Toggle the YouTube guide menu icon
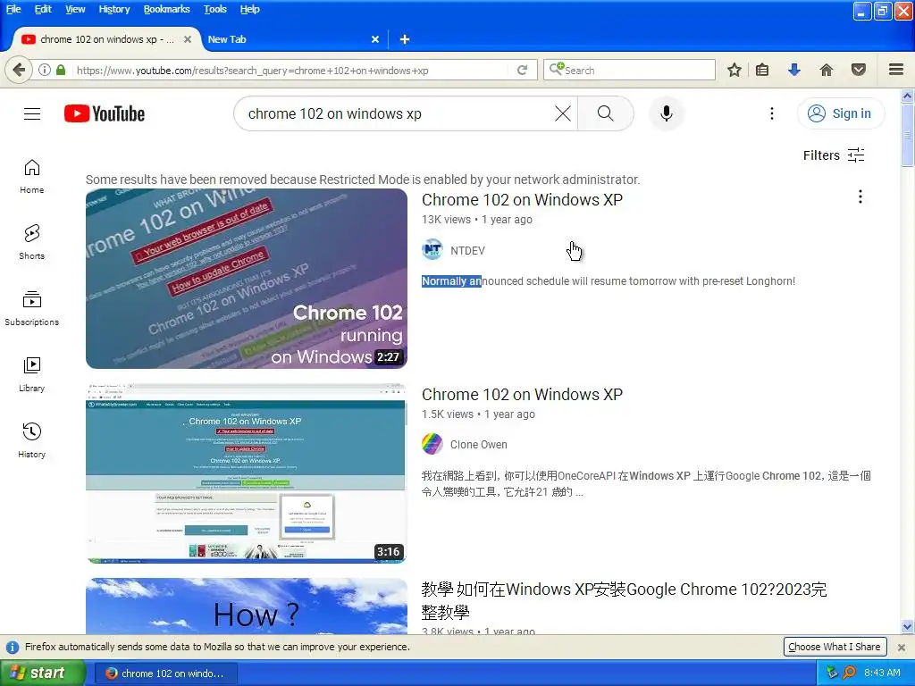Screen dimensions: 915x686 [x=32, y=113]
